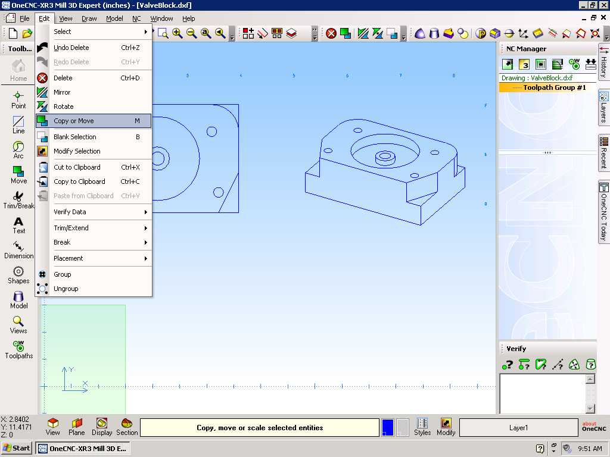Viewport: 610px width, 457px height.
Task: Open the Shapes tool in the Toolbox
Action: [x=18, y=275]
